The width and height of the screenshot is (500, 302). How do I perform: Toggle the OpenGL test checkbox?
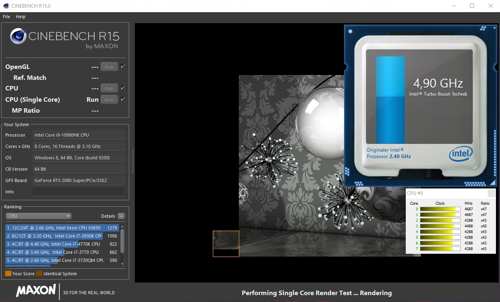(x=123, y=66)
